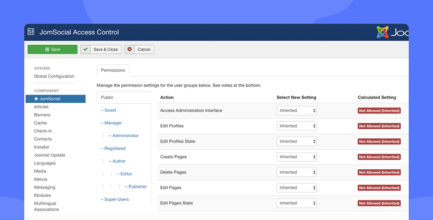Screen dimensions: 433x220
Task: Click the equalizer icon beside JomSocial Access Control
Action: pyautogui.click(x=31, y=32)
